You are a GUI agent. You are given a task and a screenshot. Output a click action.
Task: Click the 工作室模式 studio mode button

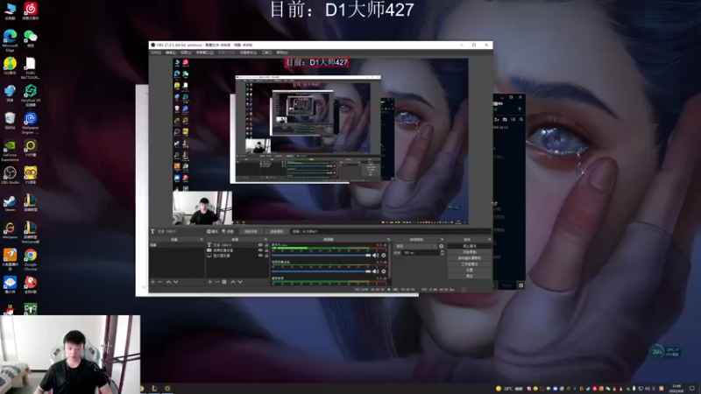tap(470, 264)
